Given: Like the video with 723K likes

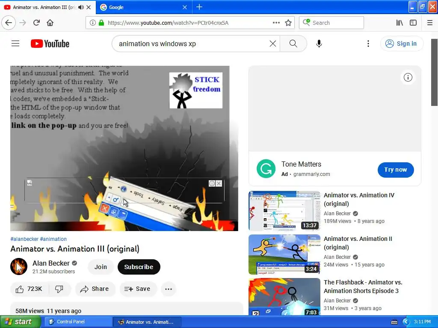Looking at the screenshot, I should click(x=30, y=289).
